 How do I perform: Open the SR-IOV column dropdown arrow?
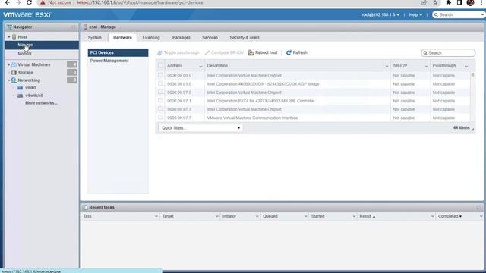click(x=427, y=66)
